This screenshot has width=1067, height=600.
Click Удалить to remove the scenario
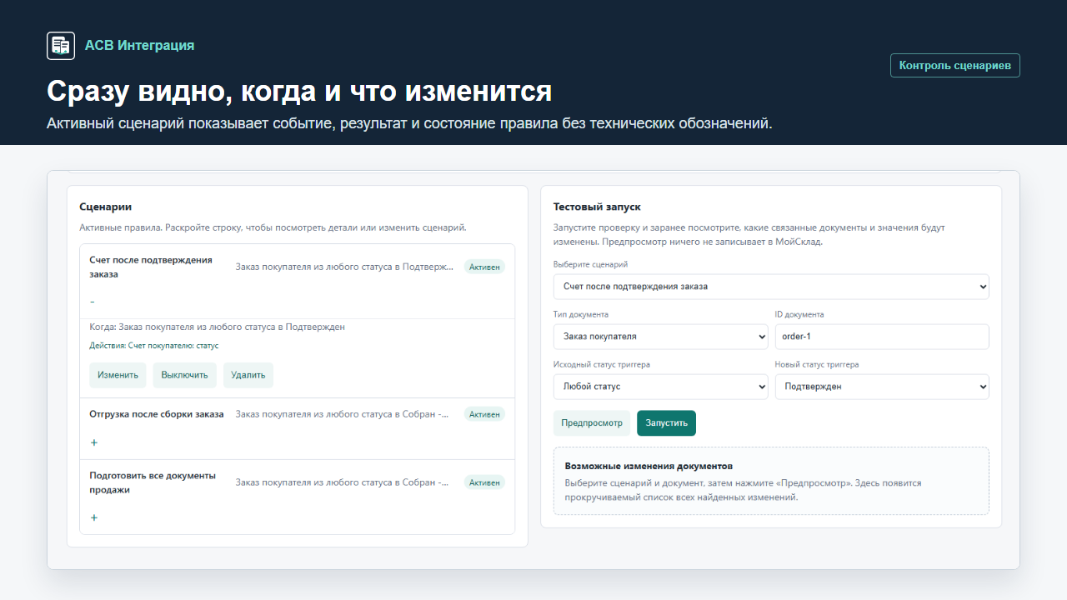(248, 375)
